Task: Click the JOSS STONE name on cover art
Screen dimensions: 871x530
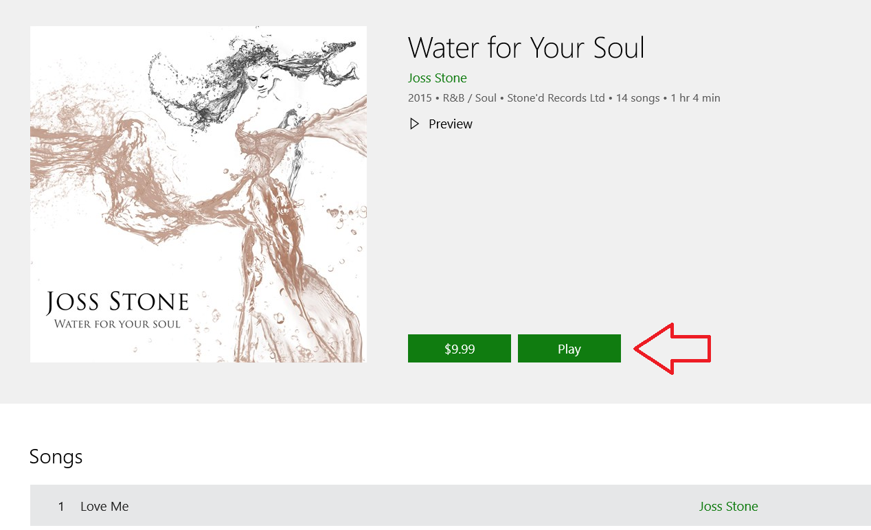Action: 117,302
